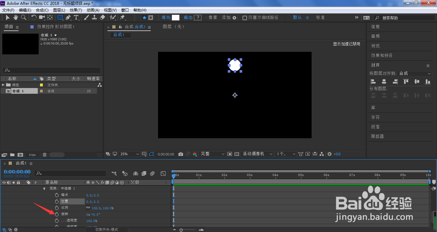Viewport: 437px width, 232px height.
Task: Open the show channel RGB color icon
Action: tap(195, 154)
